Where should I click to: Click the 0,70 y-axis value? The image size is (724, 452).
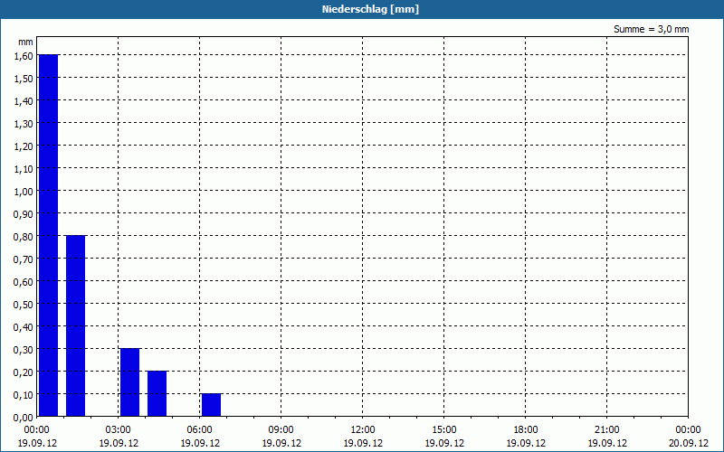[x=24, y=259]
